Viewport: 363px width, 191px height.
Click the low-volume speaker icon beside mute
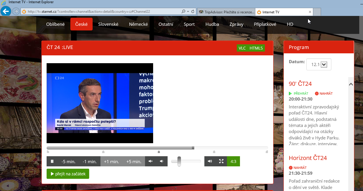click(162, 161)
